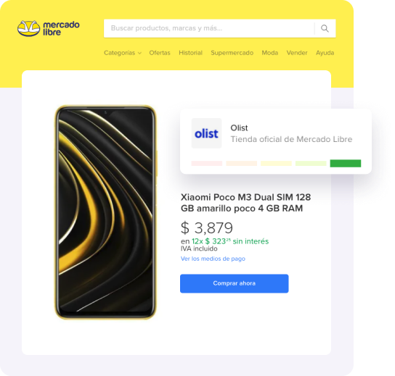Open the Ofertas menu item
This screenshot has height=376, width=395.
[x=160, y=53]
